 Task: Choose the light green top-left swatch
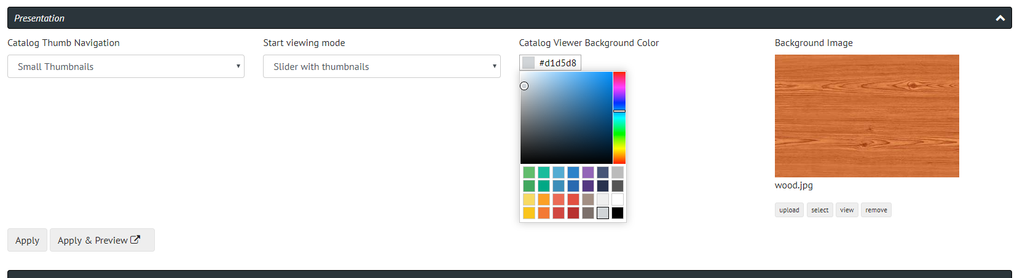tap(529, 172)
